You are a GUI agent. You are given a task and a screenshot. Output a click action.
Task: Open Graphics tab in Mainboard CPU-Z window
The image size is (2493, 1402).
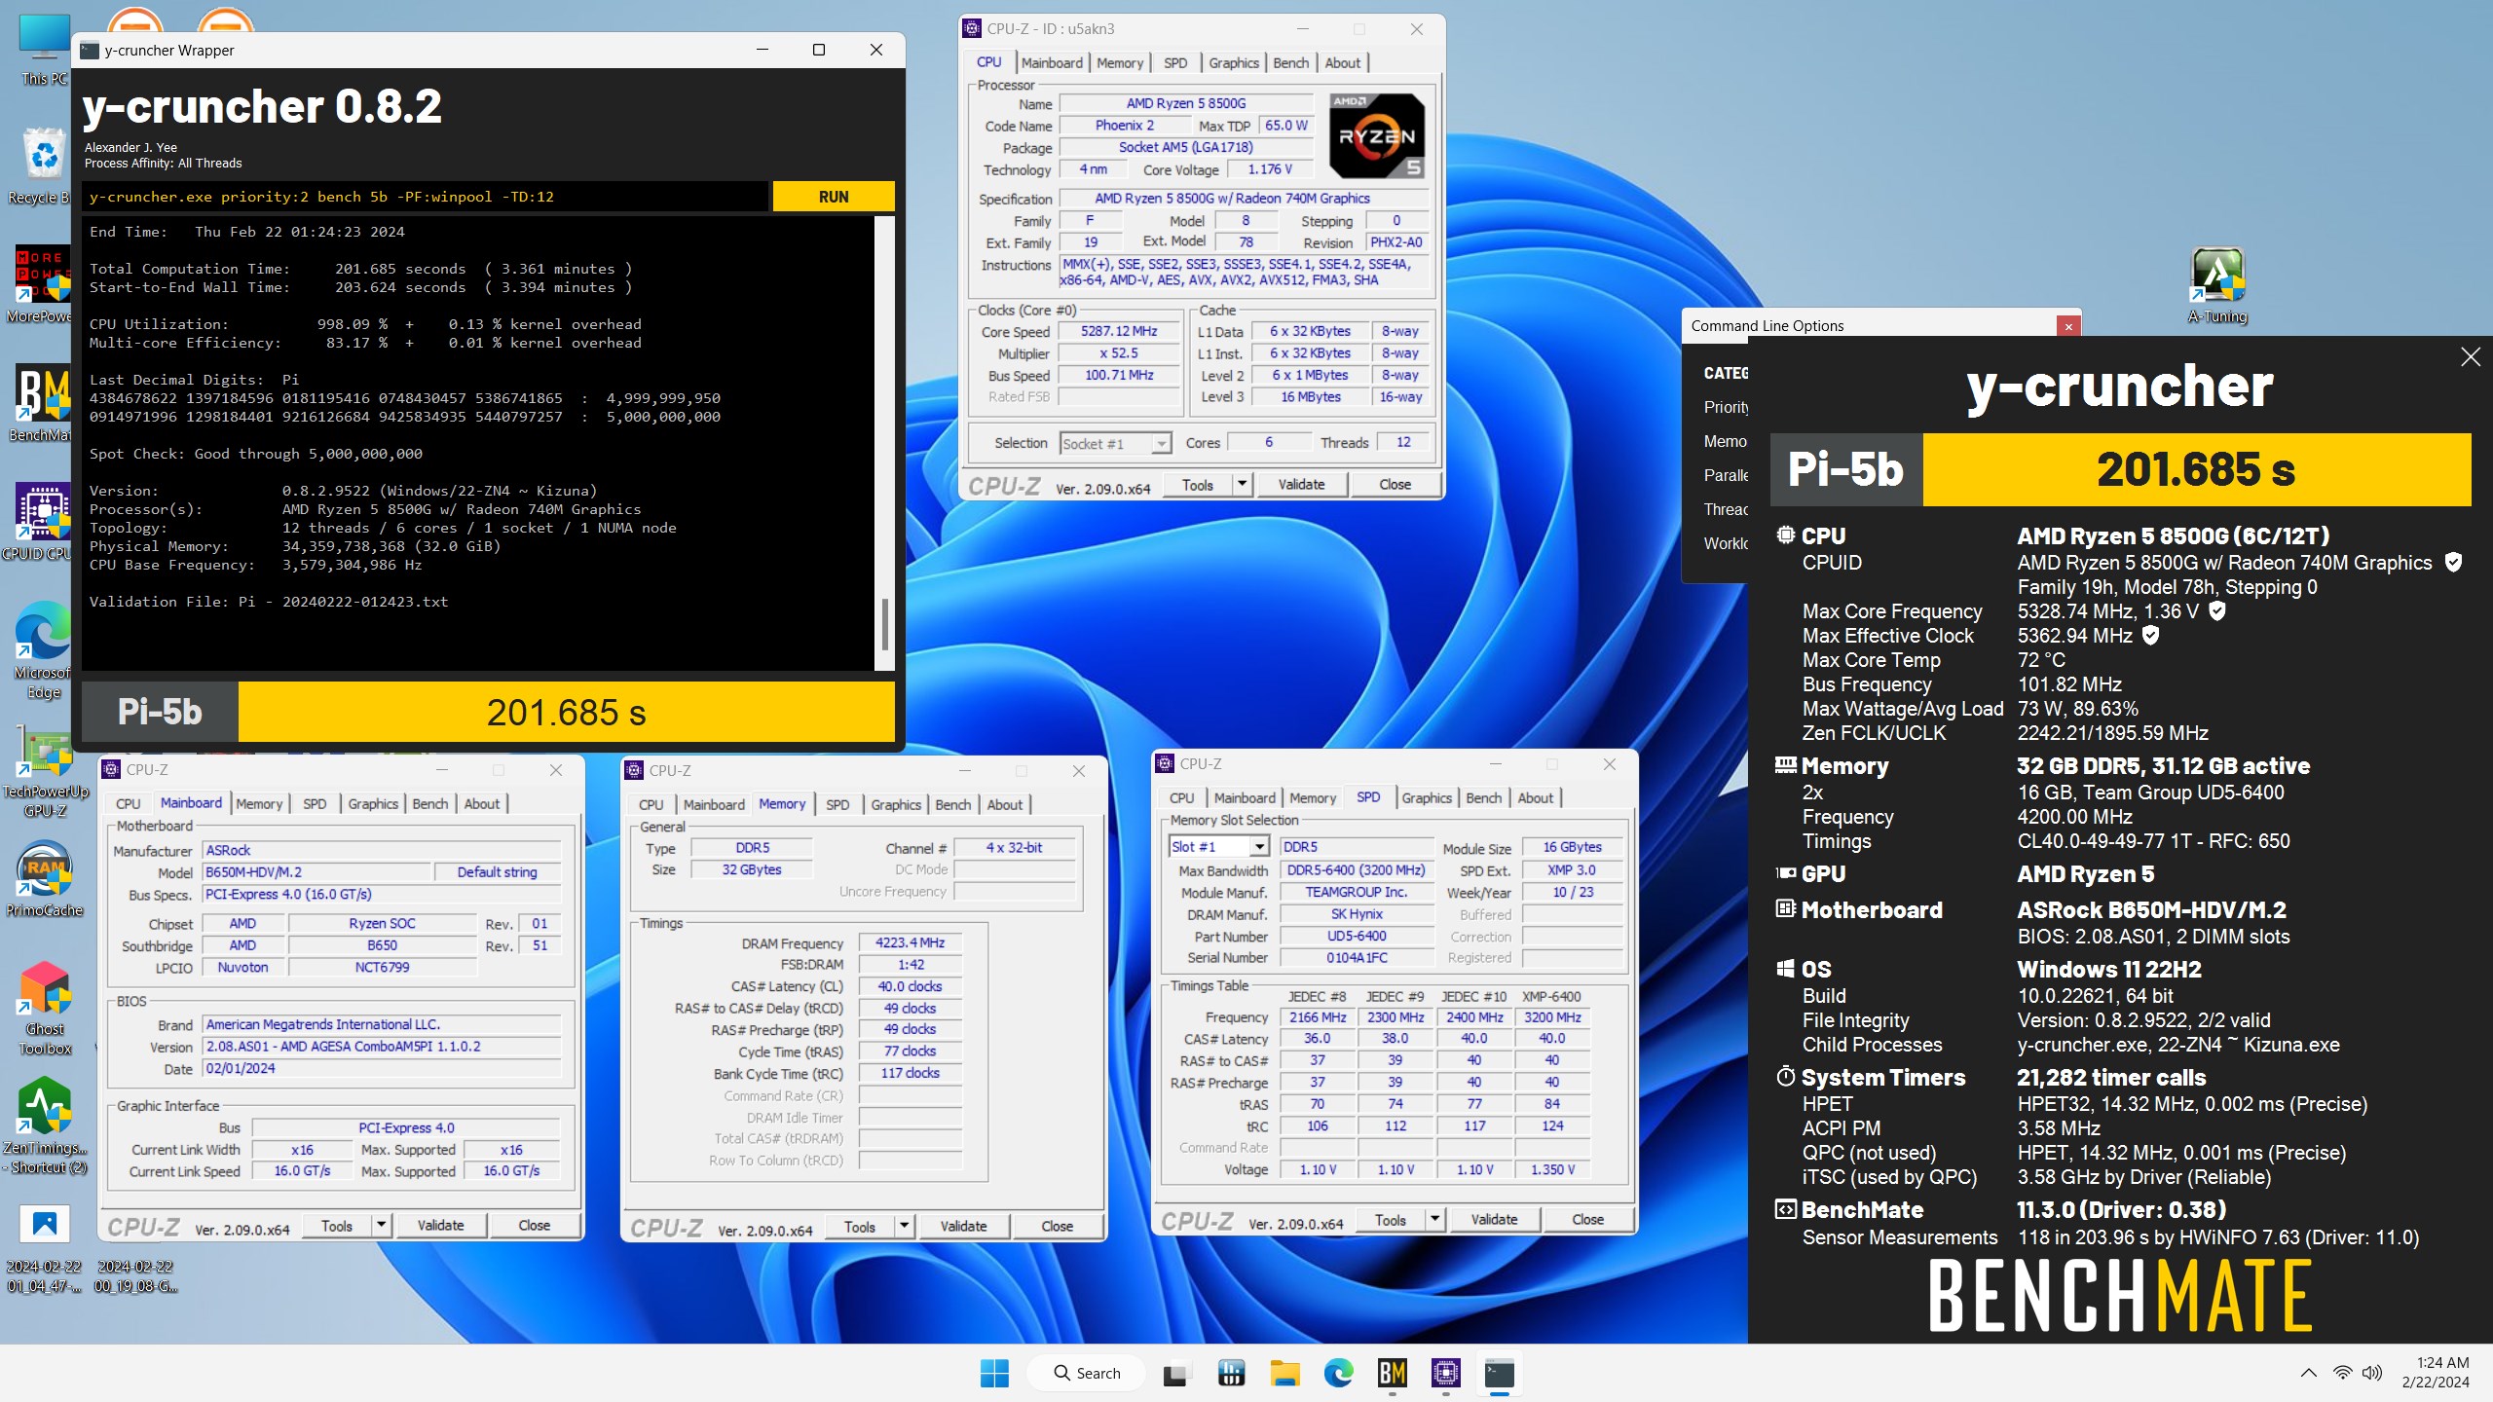click(x=373, y=804)
